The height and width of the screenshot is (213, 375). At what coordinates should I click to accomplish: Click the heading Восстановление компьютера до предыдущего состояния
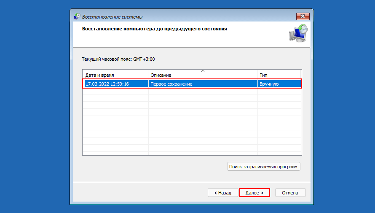[154, 29]
